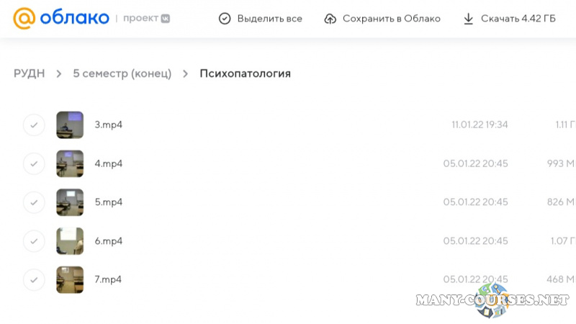Click the select-all checkmark circle icon

pyautogui.click(x=225, y=19)
